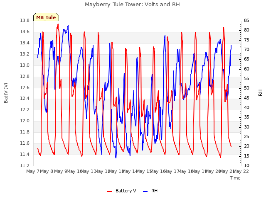Select the 'Battery V' legend label
This screenshot has width=266, height=199.
point(126,191)
